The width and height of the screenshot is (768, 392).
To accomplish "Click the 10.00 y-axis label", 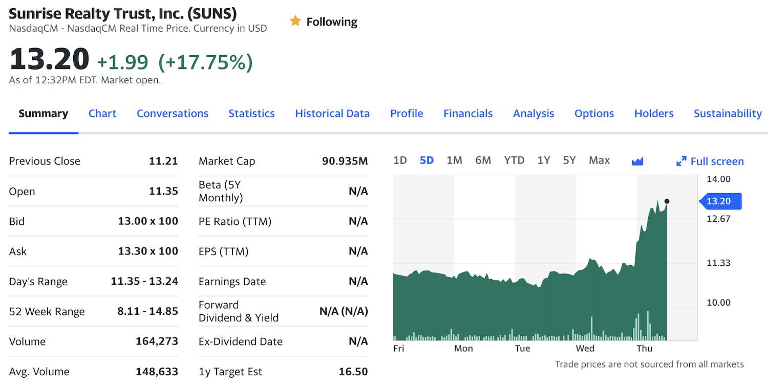I will pos(718,303).
